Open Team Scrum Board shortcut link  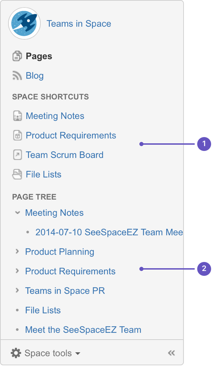pos(64,155)
